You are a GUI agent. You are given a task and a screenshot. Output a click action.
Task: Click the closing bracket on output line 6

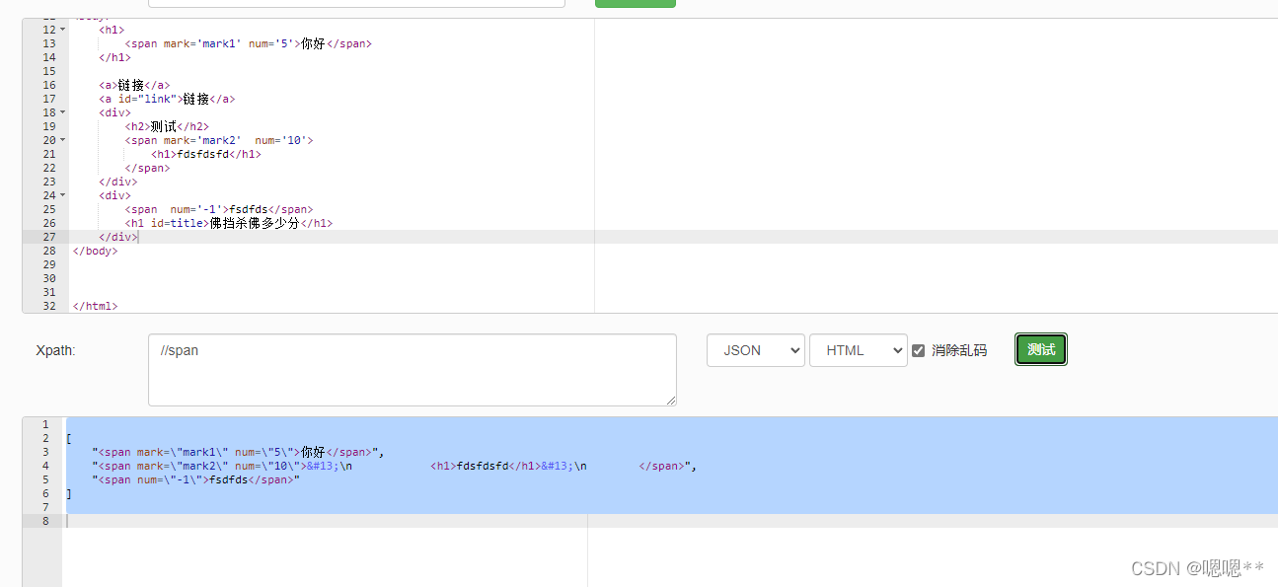(x=69, y=493)
